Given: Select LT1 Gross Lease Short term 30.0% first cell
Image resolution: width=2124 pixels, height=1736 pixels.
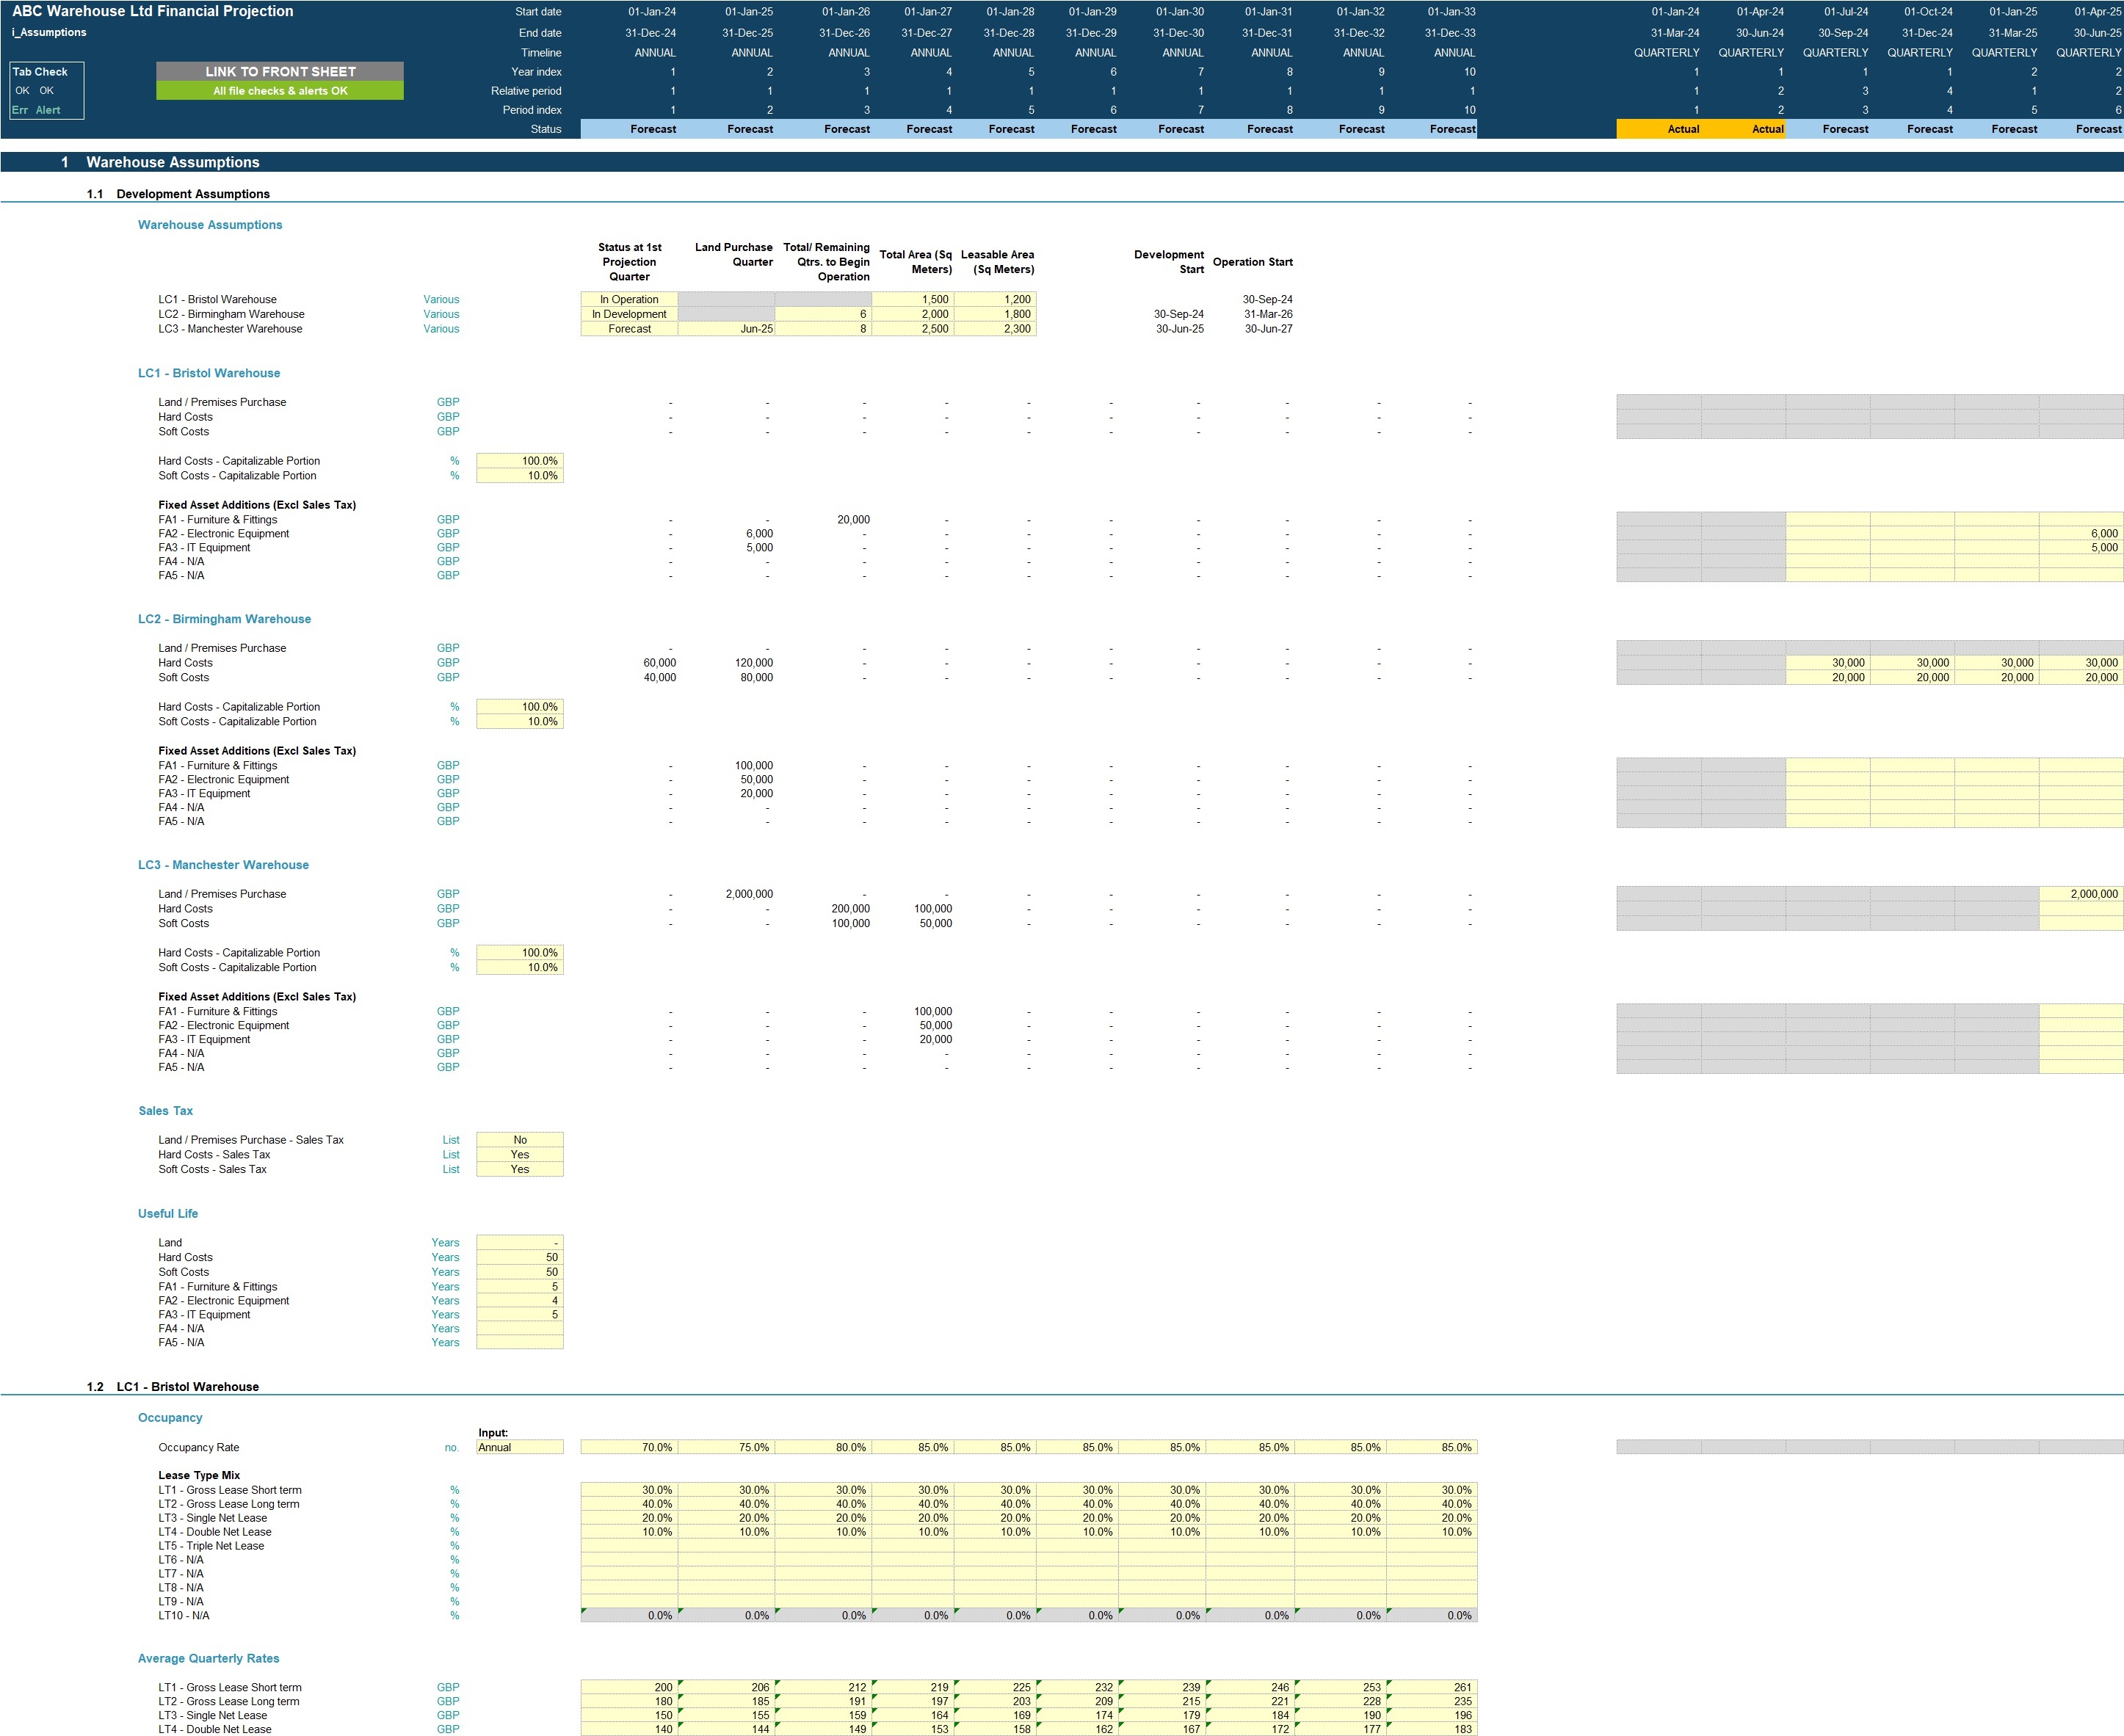Looking at the screenshot, I should [629, 1490].
